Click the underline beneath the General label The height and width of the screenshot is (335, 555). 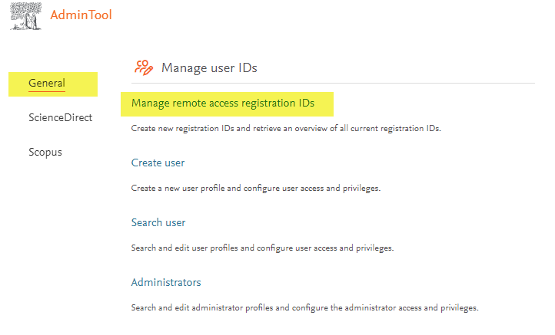point(46,91)
